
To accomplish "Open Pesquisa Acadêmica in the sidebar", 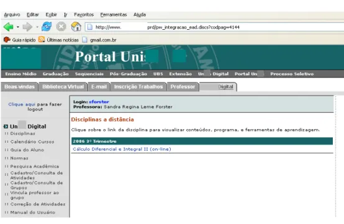I will (35, 166).
